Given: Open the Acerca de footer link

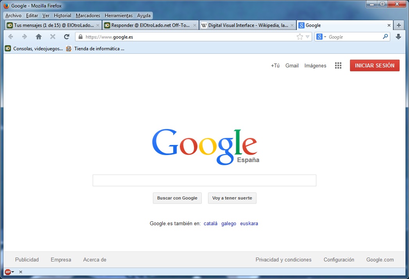Looking at the screenshot, I should pos(95,260).
